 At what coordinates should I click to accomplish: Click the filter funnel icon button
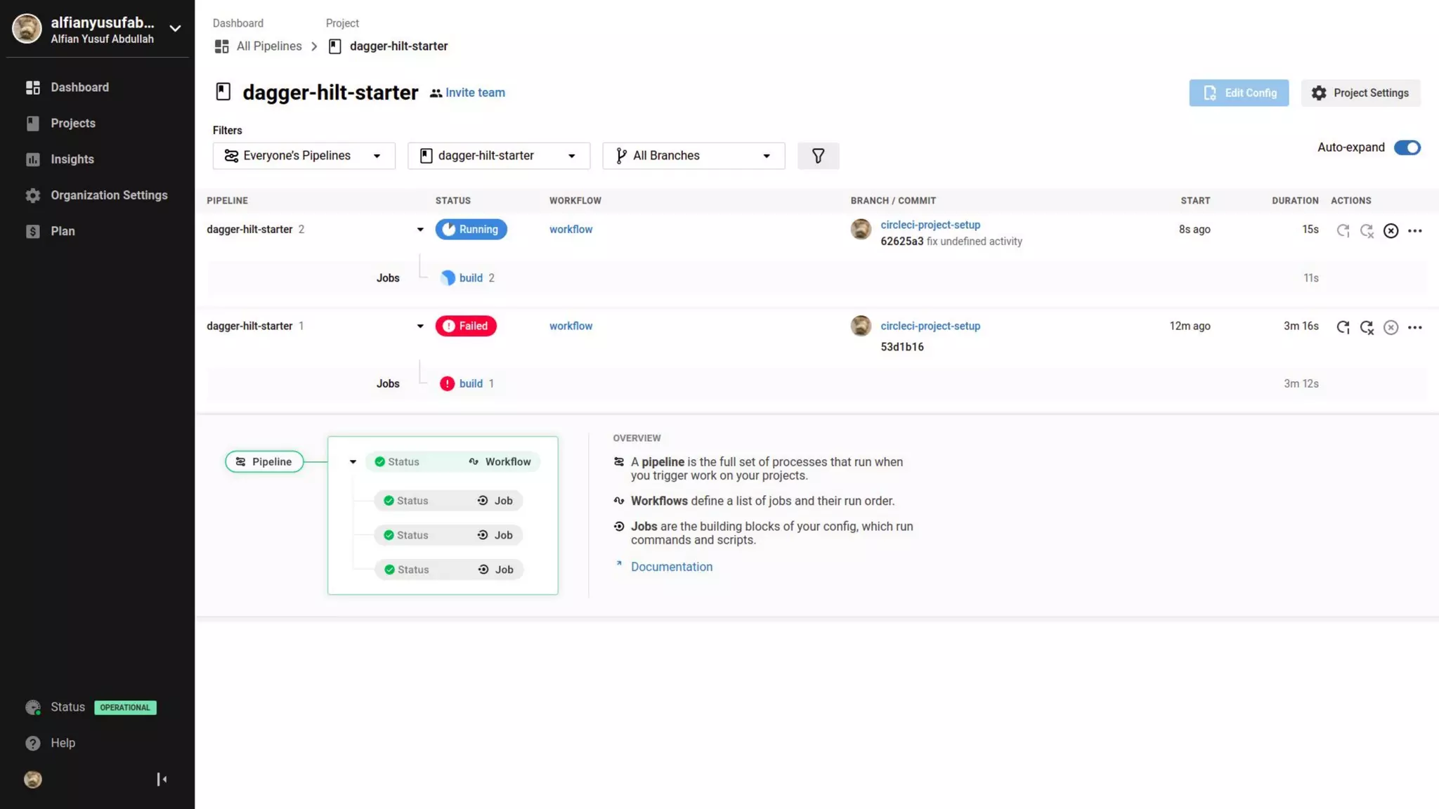point(818,156)
